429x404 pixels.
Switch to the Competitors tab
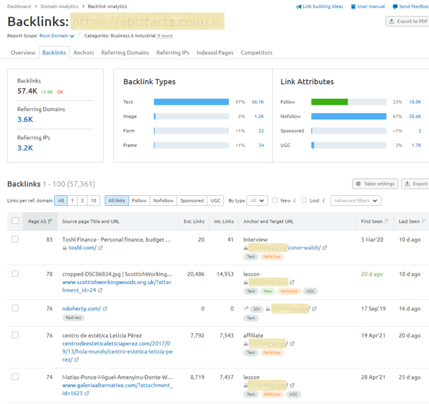click(x=256, y=52)
